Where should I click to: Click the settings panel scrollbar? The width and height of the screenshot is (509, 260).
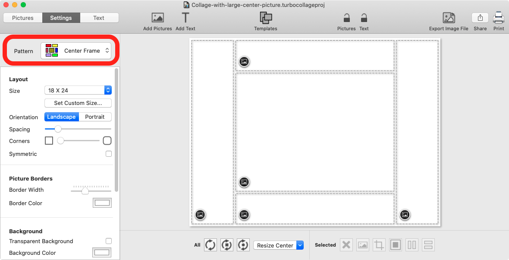coord(116,130)
